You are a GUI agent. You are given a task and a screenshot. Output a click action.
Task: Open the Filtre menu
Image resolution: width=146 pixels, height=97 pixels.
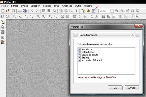[x=57, y=6]
